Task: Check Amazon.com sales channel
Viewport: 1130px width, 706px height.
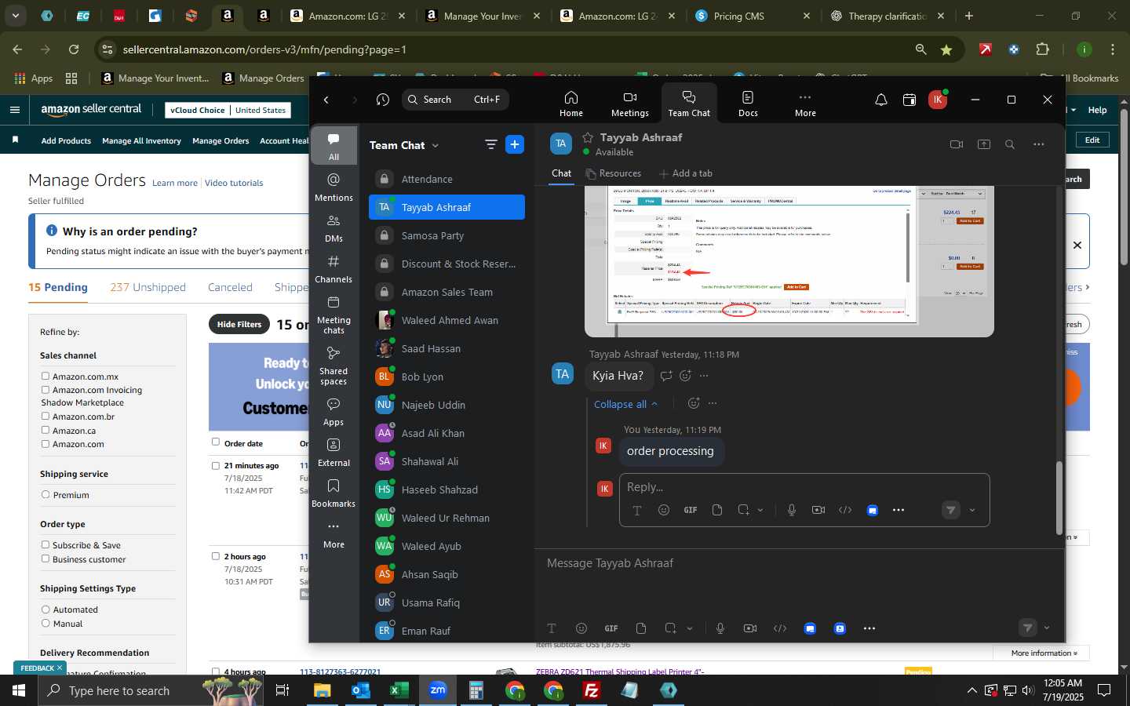Action: click(46, 444)
